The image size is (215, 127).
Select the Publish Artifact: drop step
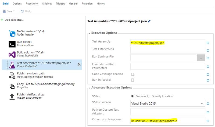(42, 96)
